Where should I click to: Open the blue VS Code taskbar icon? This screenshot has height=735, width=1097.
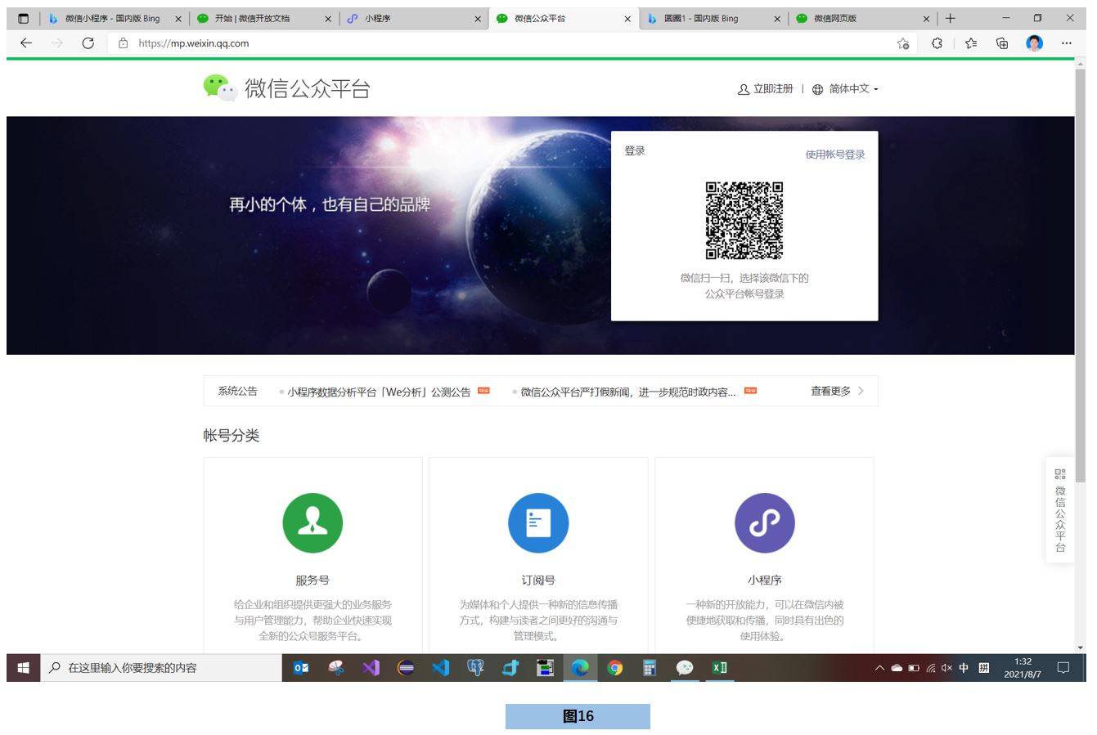(441, 668)
